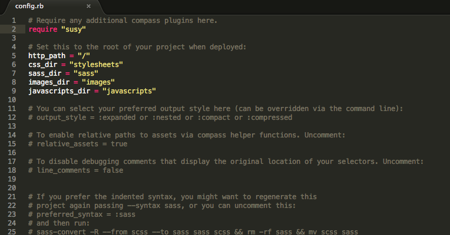Screen dimensions: 450x235
Task: Click the sass_dir variable name
Action: (45, 73)
